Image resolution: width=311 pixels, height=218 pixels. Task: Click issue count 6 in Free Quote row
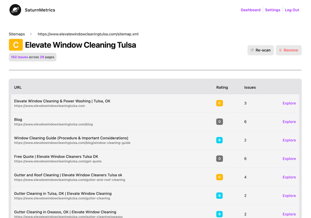[x=245, y=159]
